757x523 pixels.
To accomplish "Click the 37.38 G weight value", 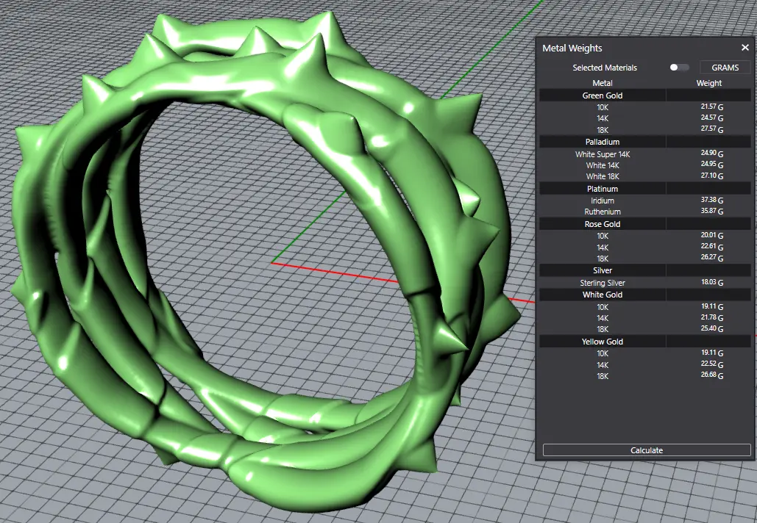I will tap(711, 201).
